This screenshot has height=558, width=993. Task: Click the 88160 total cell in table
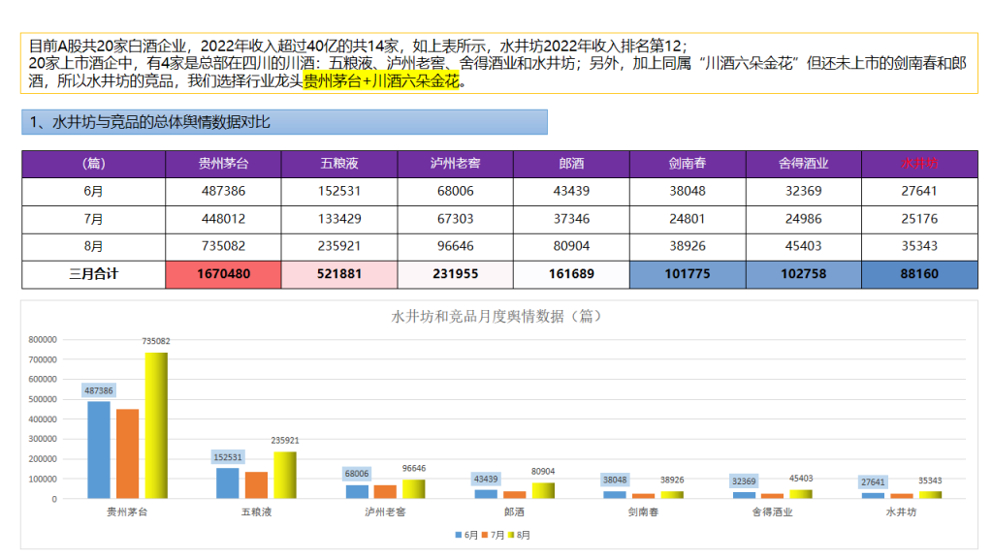pos(919,274)
